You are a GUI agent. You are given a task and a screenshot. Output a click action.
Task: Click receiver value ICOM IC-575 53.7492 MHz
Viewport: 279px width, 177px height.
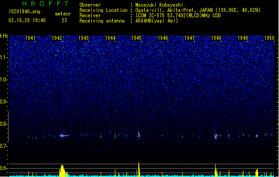coord(178,15)
